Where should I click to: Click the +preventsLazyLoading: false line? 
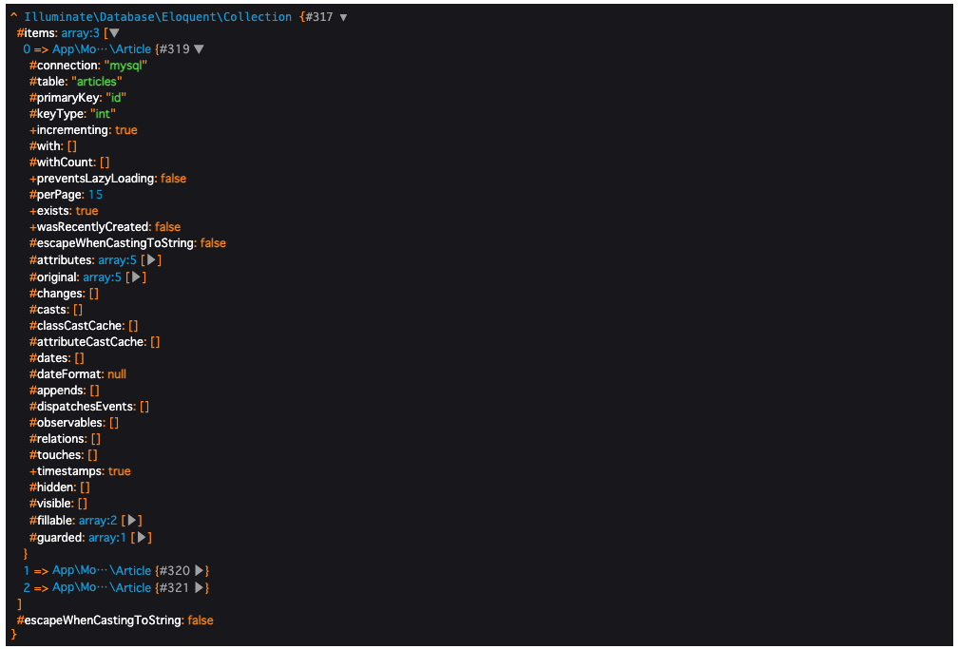[107, 179]
